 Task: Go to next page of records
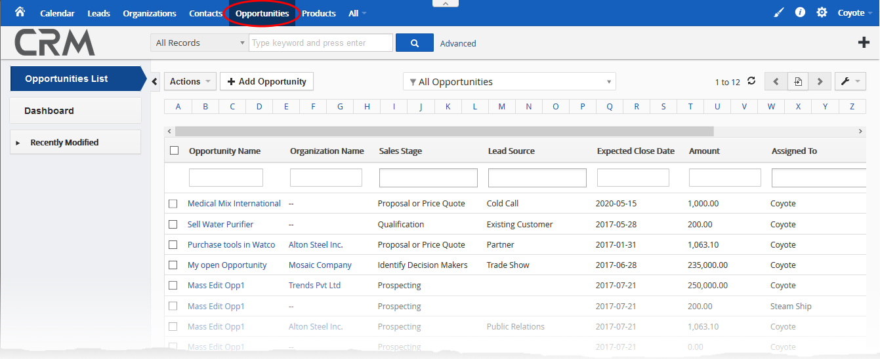click(x=820, y=81)
